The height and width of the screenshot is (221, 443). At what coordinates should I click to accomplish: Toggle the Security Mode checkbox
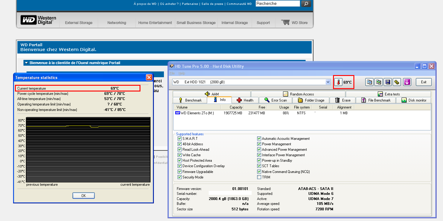179,177
